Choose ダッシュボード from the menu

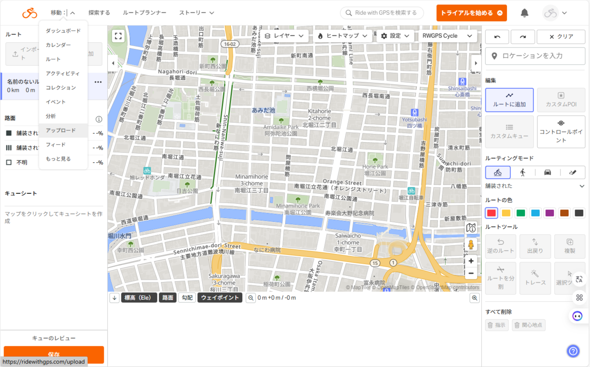click(63, 30)
